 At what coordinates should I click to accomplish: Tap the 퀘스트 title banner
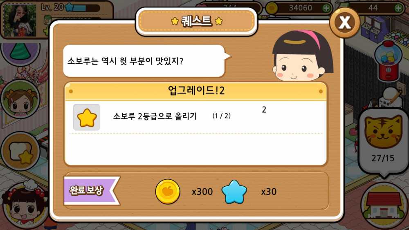pyautogui.click(x=196, y=21)
